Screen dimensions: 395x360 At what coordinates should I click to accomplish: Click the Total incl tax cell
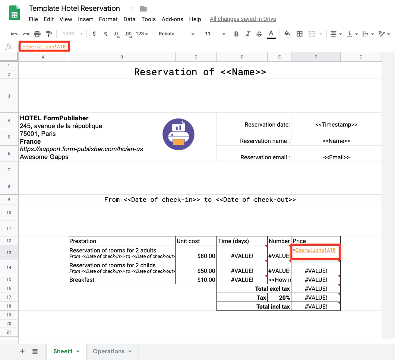(254, 306)
